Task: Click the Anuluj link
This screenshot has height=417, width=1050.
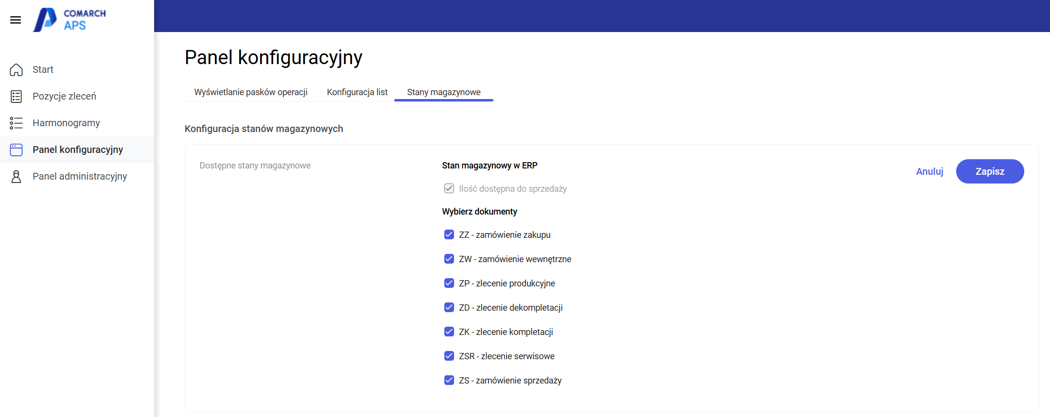Action: pos(929,171)
